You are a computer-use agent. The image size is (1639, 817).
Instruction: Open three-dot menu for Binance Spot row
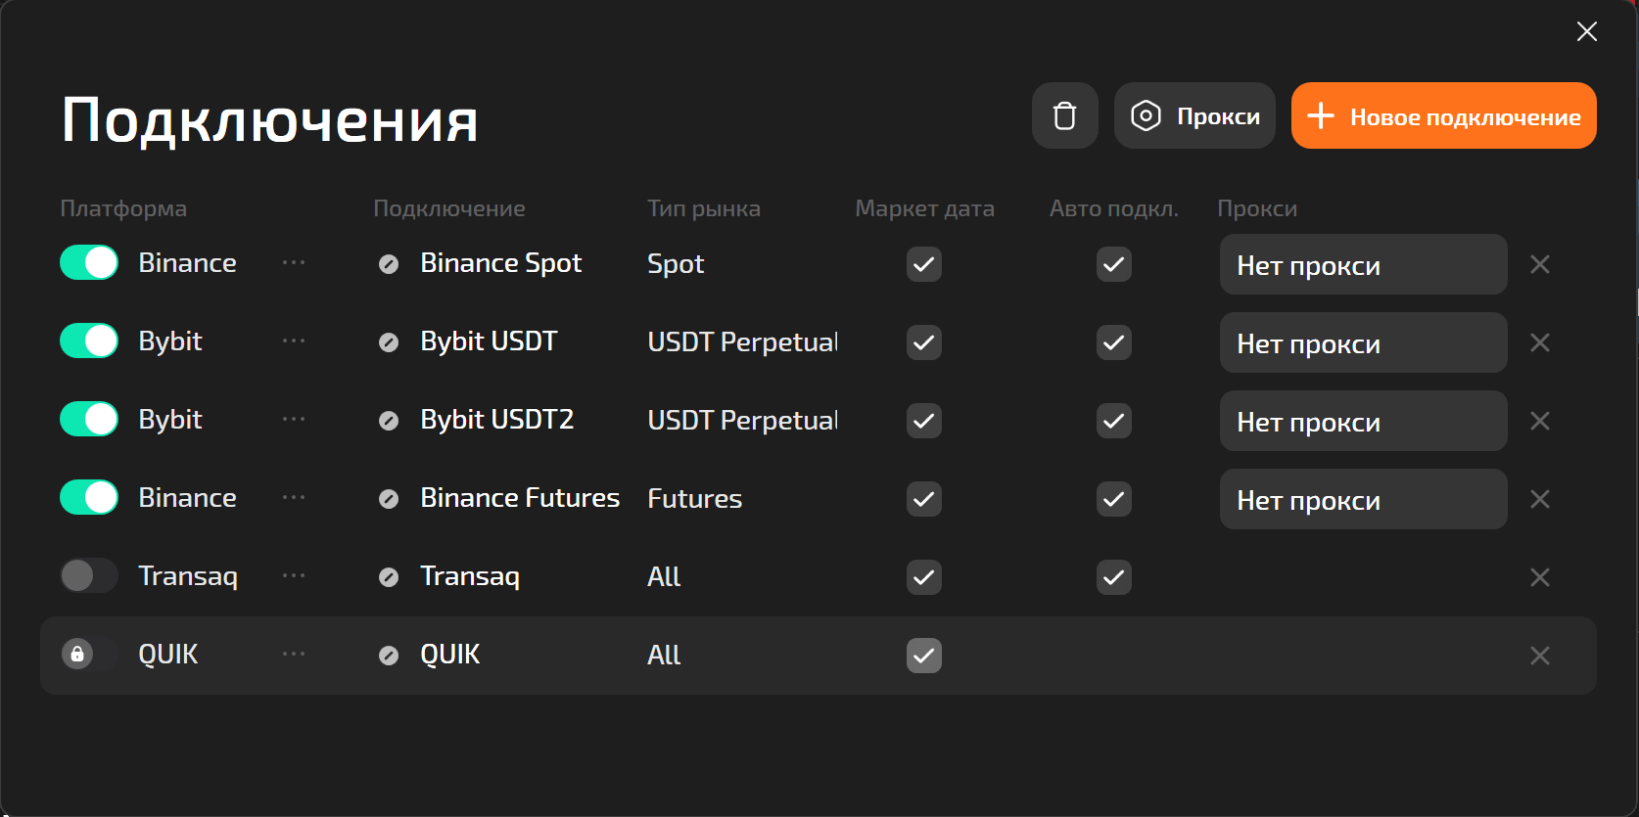pos(294,263)
